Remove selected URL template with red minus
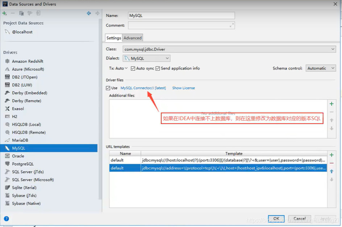Screen dimensions: 342x227 coord(331,163)
